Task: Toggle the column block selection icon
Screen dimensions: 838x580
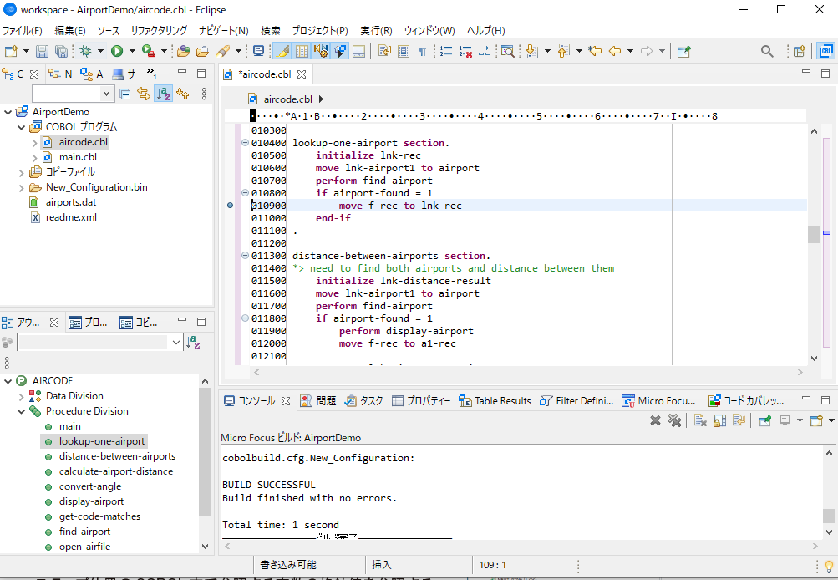Action: coord(302,51)
